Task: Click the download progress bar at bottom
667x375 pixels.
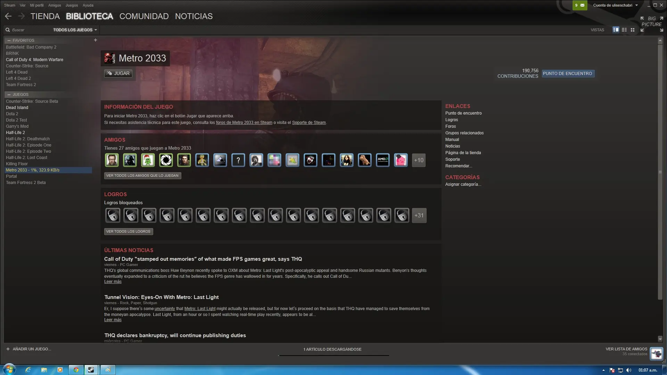Action: coord(333,355)
